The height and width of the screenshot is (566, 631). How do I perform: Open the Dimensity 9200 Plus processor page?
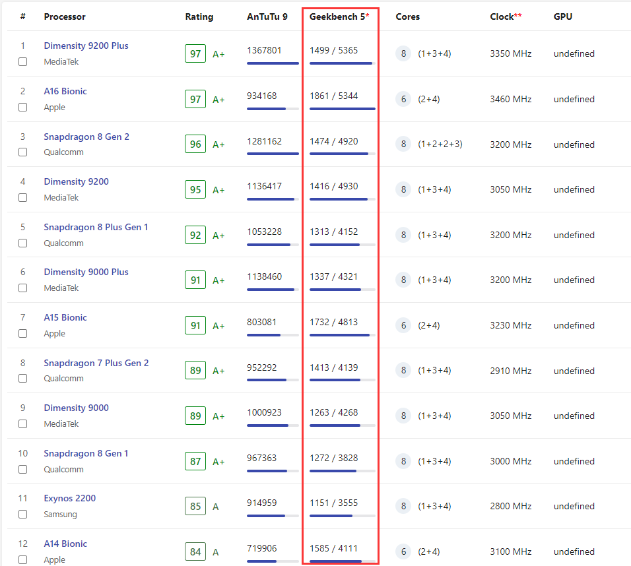click(x=86, y=46)
